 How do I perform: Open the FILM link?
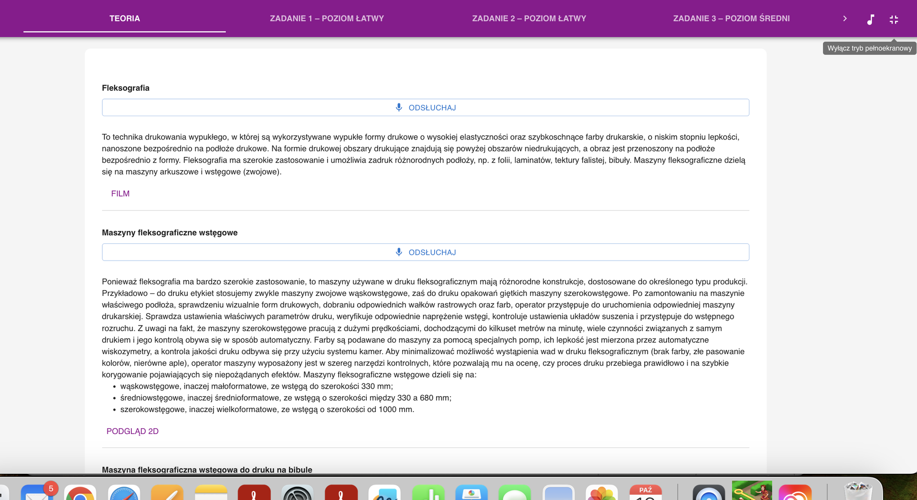[120, 194]
